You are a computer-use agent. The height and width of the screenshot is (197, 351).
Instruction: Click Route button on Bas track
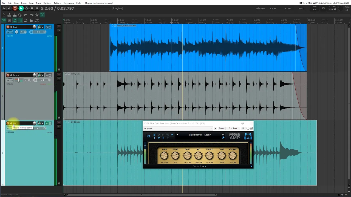[x=41, y=27]
